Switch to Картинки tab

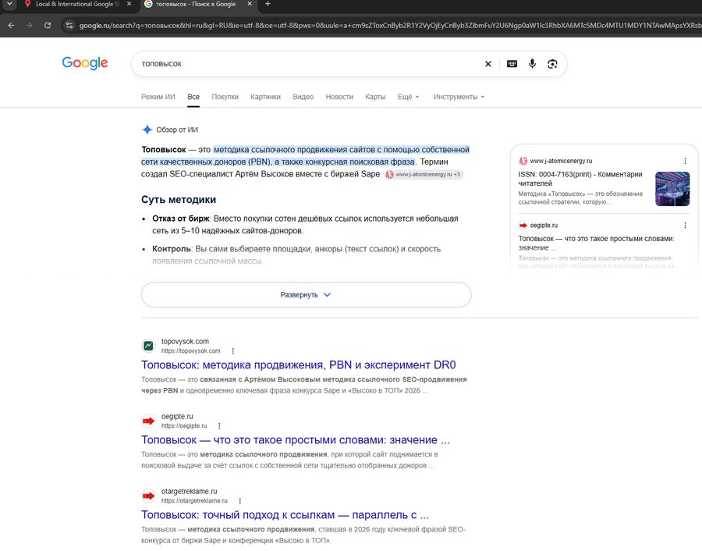265,97
